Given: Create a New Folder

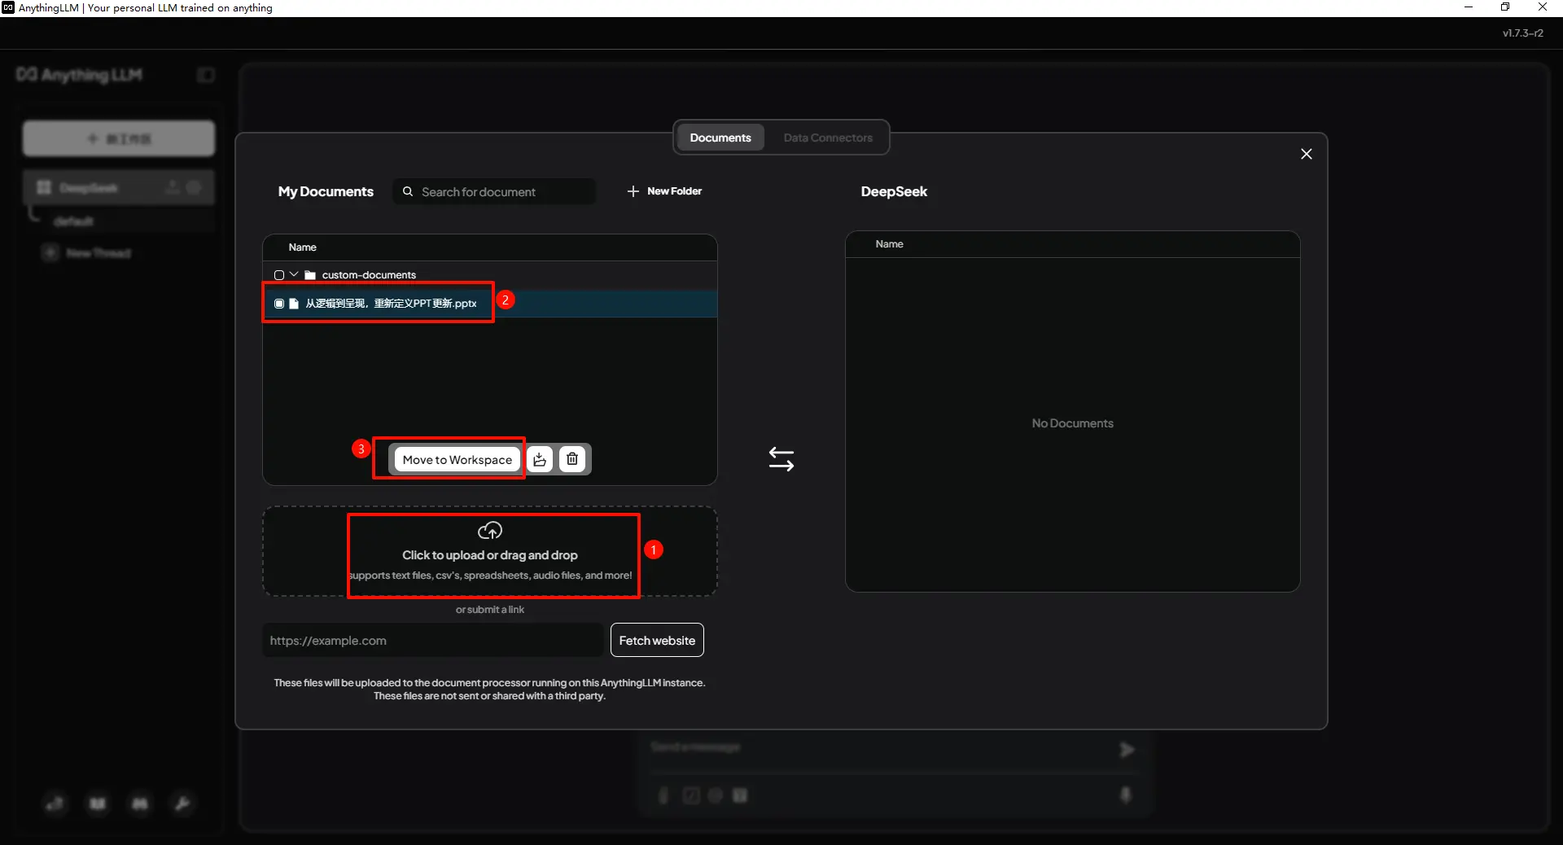Looking at the screenshot, I should tap(664, 191).
